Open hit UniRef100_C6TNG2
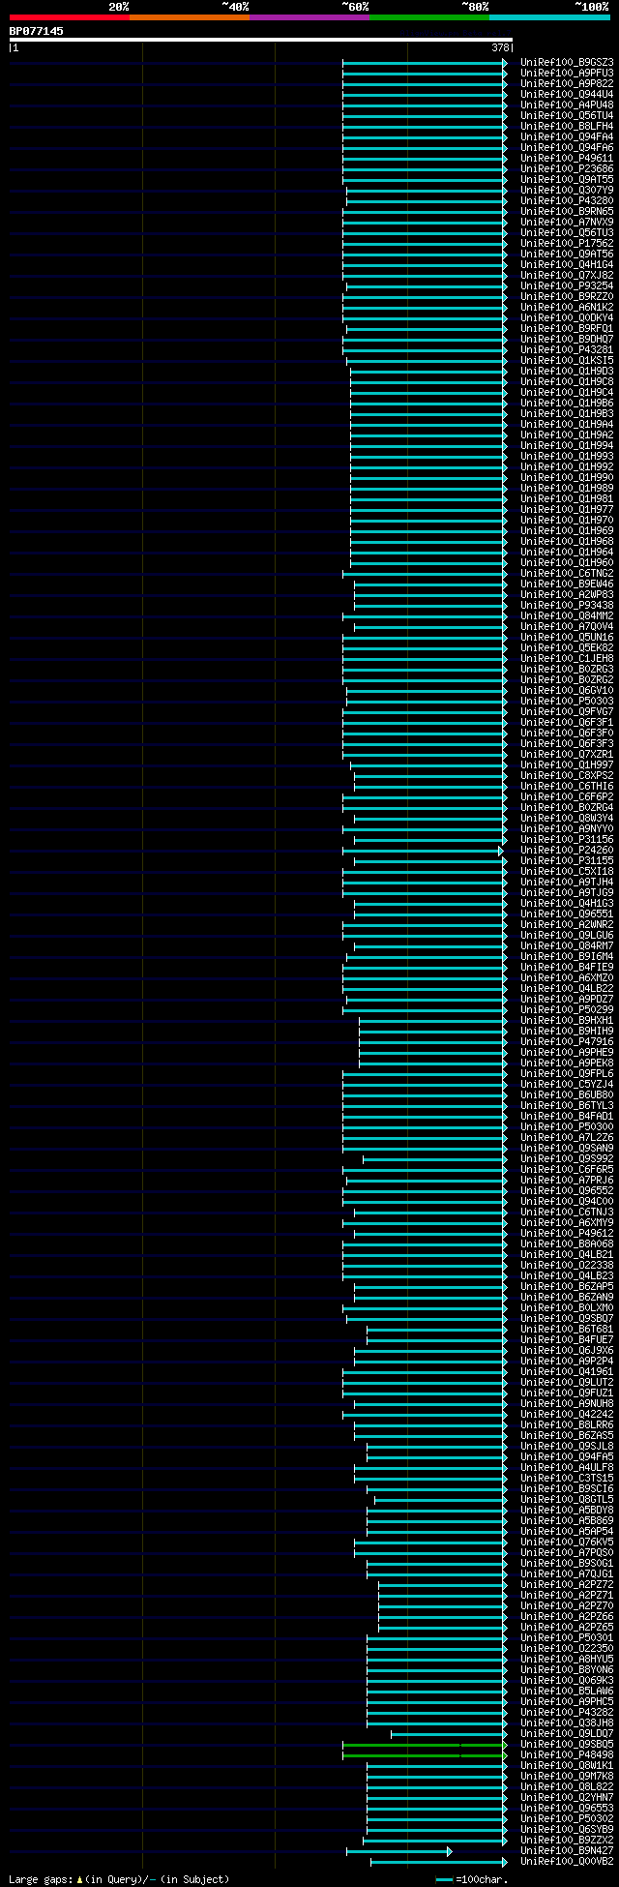The width and height of the screenshot is (619, 1887). pos(567,573)
